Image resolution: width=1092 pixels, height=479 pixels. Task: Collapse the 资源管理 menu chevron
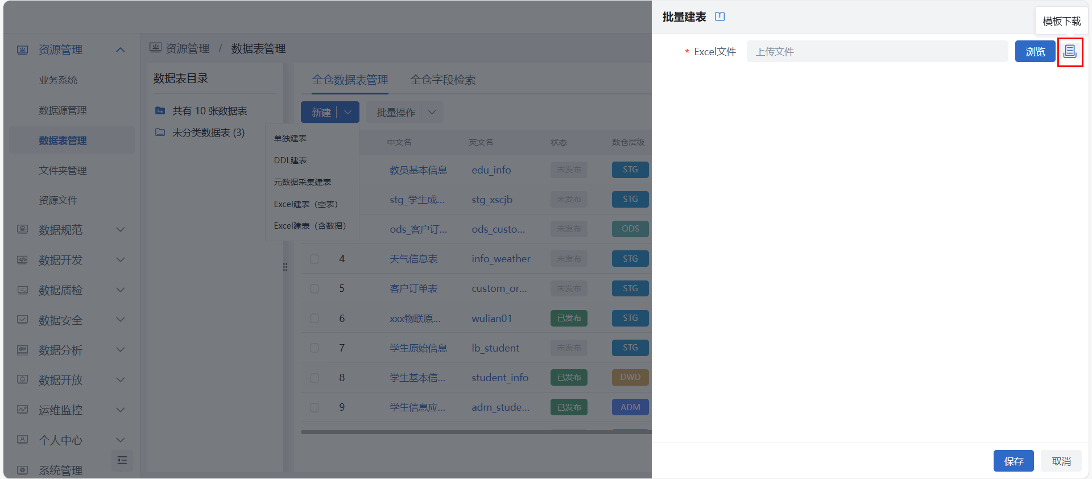pyautogui.click(x=121, y=50)
